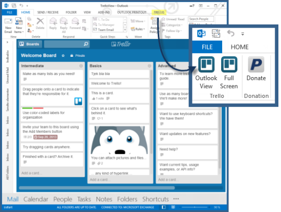Open Customize Quick Access dropdown in callout

coord(242,34)
